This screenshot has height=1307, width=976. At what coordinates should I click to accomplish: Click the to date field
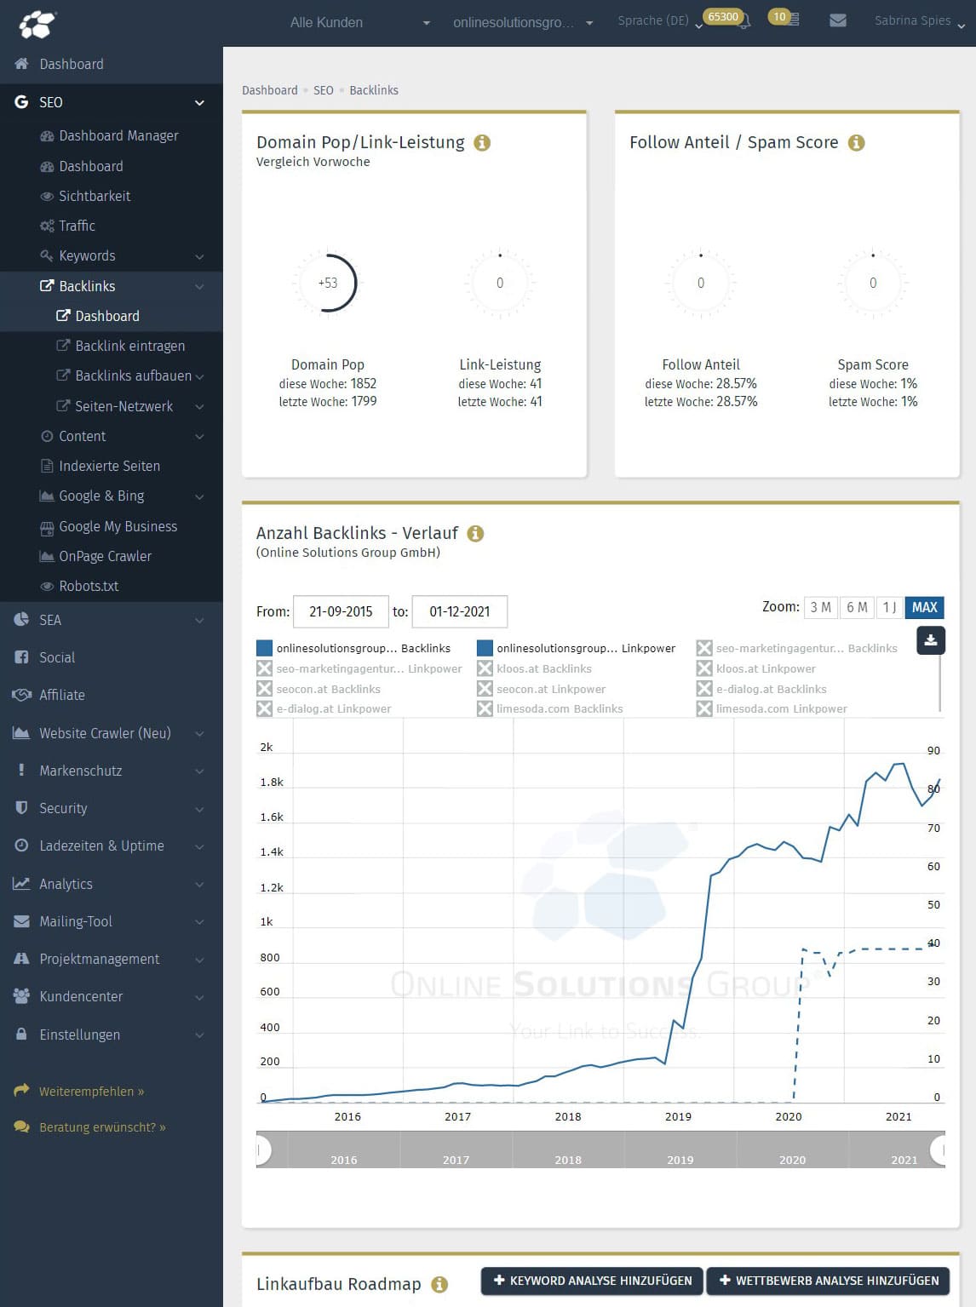[x=460, y=611]
